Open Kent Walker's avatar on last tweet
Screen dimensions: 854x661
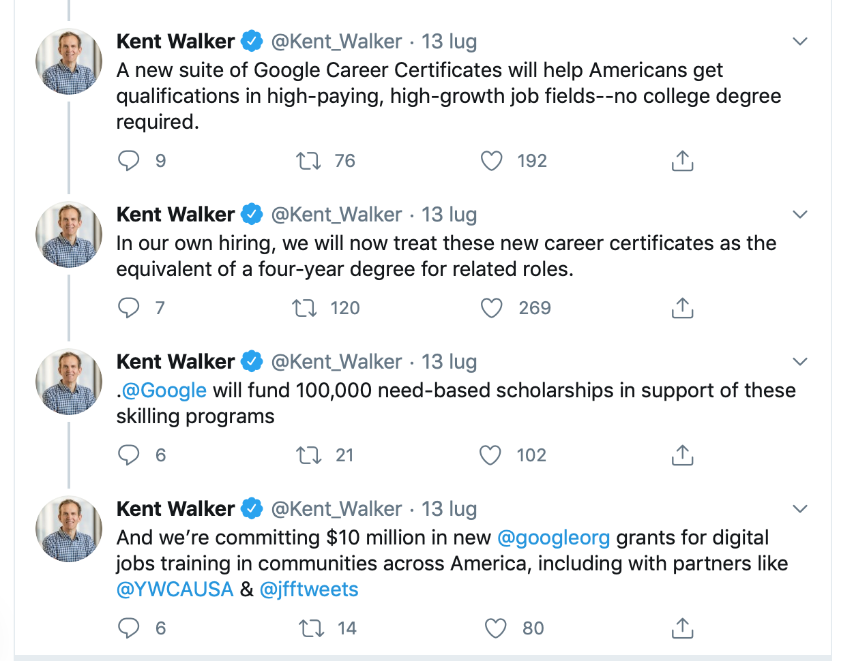(69, 529)
